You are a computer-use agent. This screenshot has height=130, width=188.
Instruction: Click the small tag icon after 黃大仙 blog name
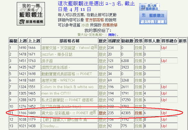pyautogui.click(x=95, y=112)
